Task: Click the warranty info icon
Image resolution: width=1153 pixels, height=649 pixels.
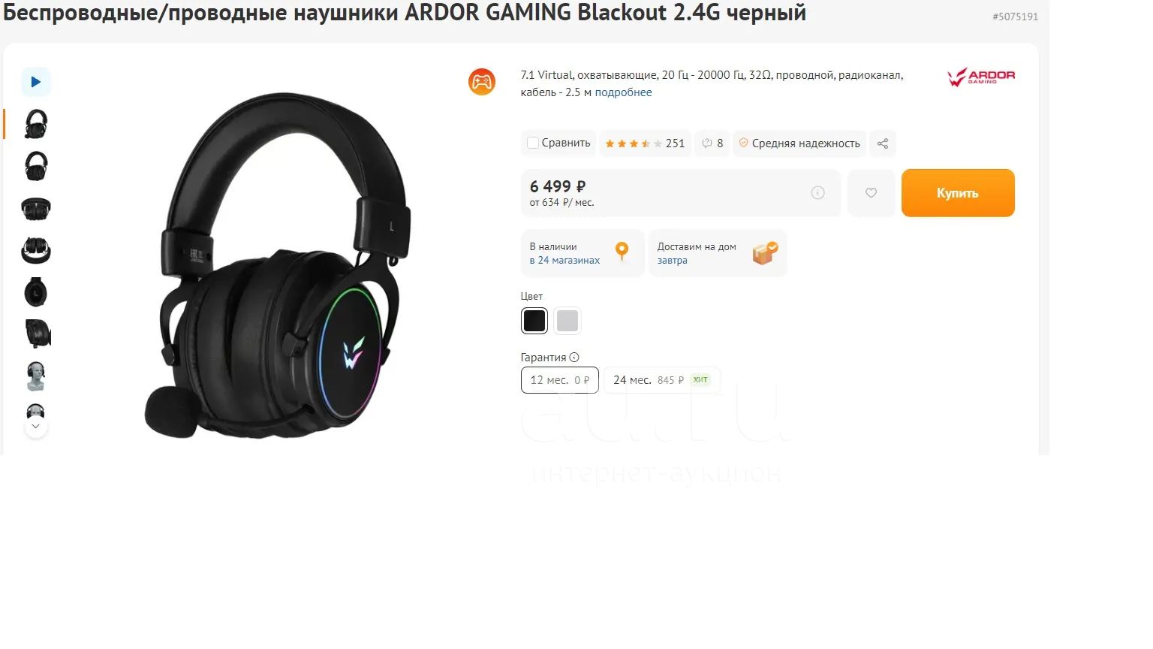Action: coord(574,358)
